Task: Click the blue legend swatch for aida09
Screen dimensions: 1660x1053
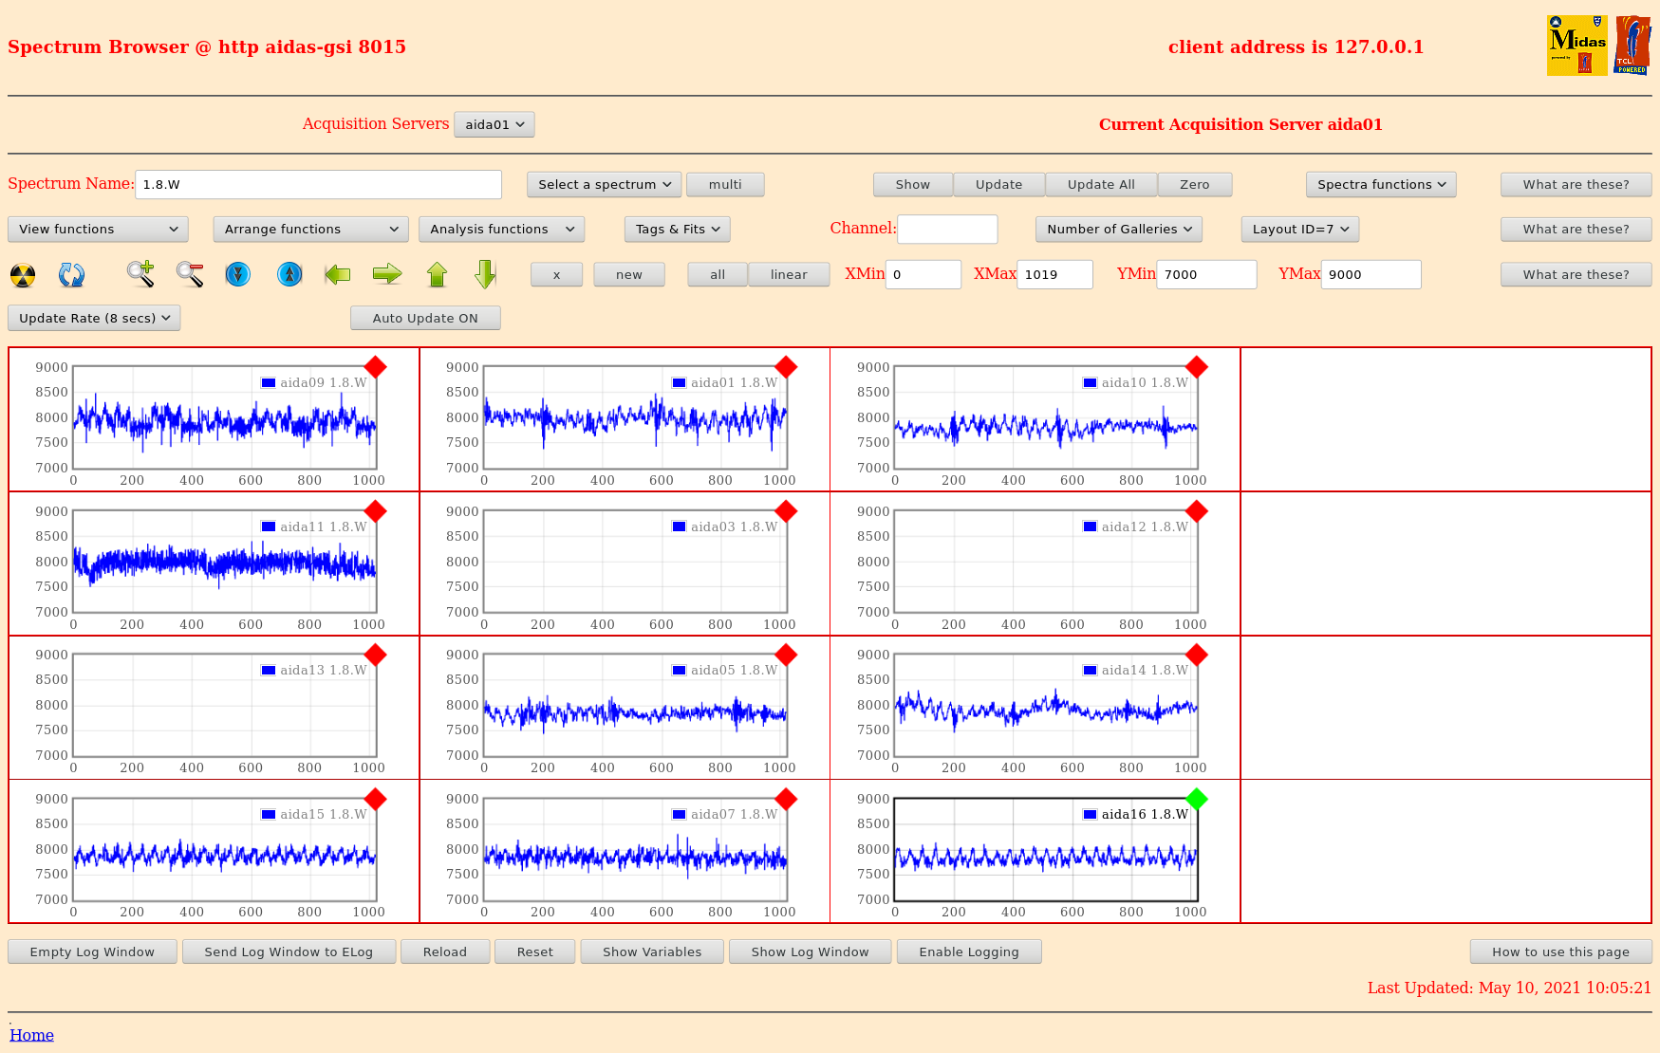Action: click(269, 383)
